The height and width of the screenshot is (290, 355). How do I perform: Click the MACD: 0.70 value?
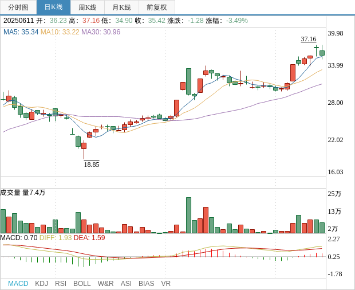point(19,238)
